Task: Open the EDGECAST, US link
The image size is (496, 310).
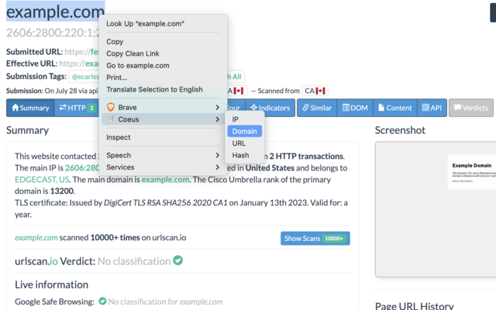Action: click(x=43, y=179)
